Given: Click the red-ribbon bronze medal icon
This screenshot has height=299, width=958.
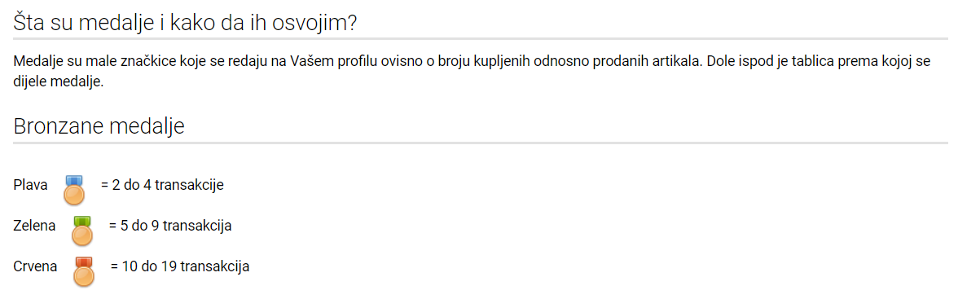Looking at the screenshot, I should point(84,270).
